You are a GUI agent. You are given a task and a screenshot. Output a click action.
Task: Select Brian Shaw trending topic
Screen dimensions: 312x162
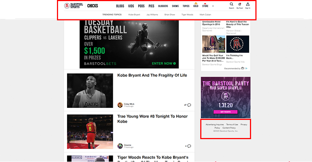click(170, 15)
